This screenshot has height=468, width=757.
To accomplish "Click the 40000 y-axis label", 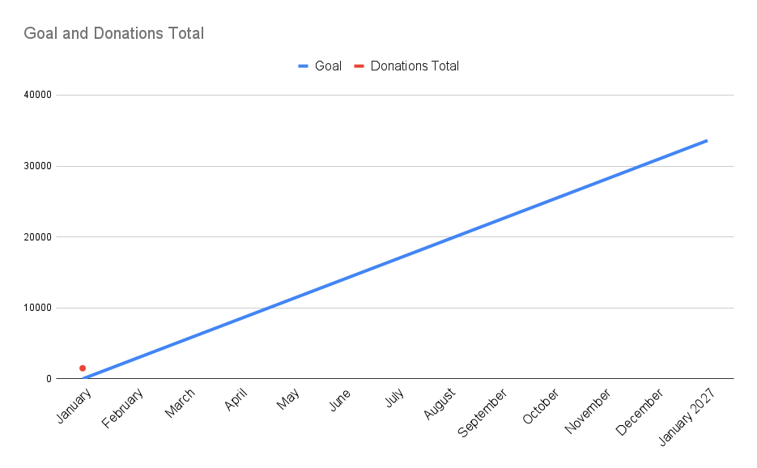I will tap(37, 95).
